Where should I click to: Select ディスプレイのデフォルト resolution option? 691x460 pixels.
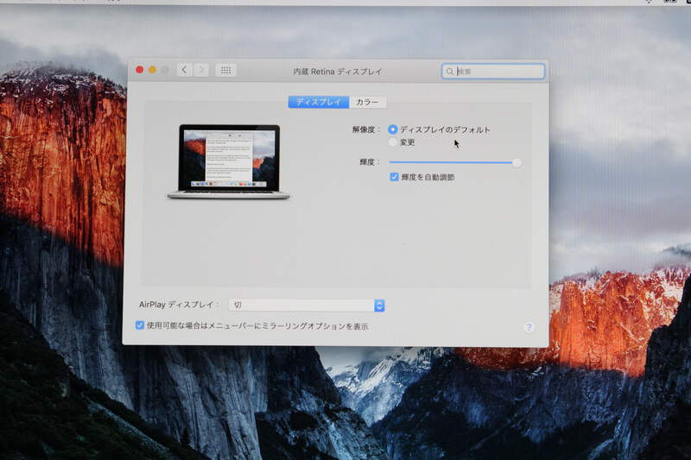coord(393,129)
